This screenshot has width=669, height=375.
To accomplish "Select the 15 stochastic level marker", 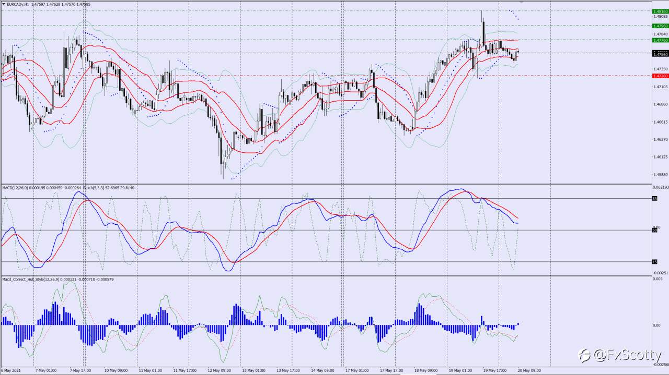I will coord(655,261).
